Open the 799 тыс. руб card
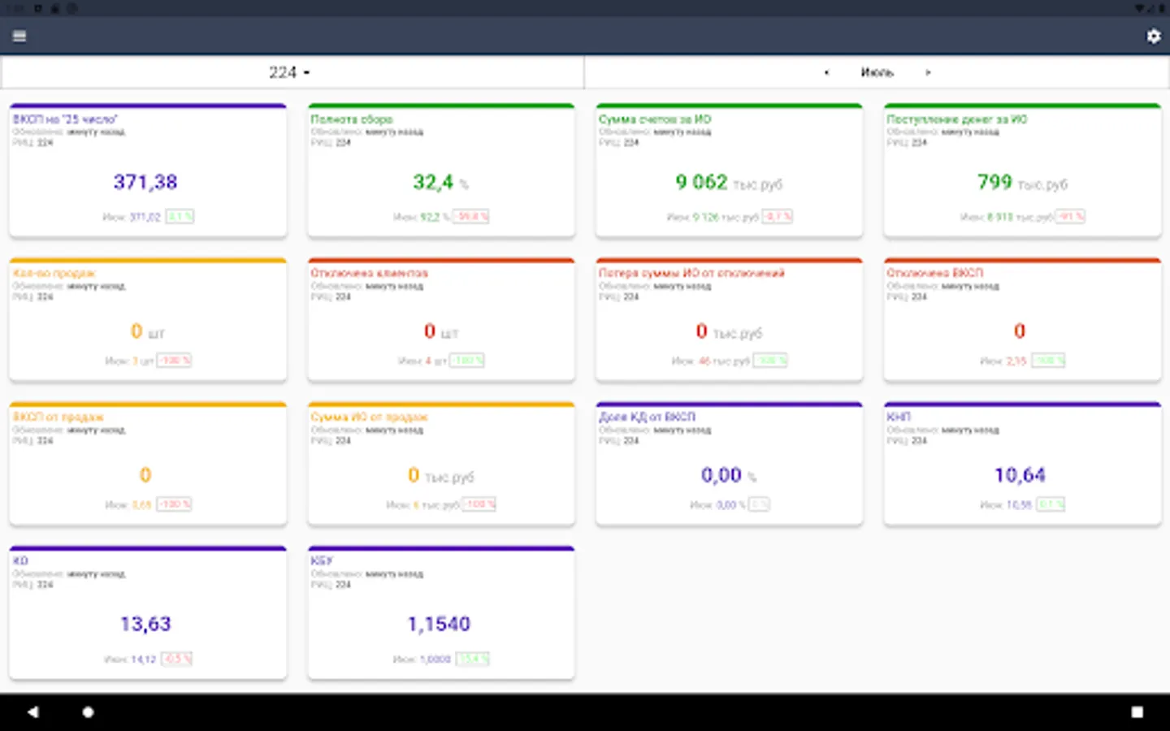 coord(1022,171)
